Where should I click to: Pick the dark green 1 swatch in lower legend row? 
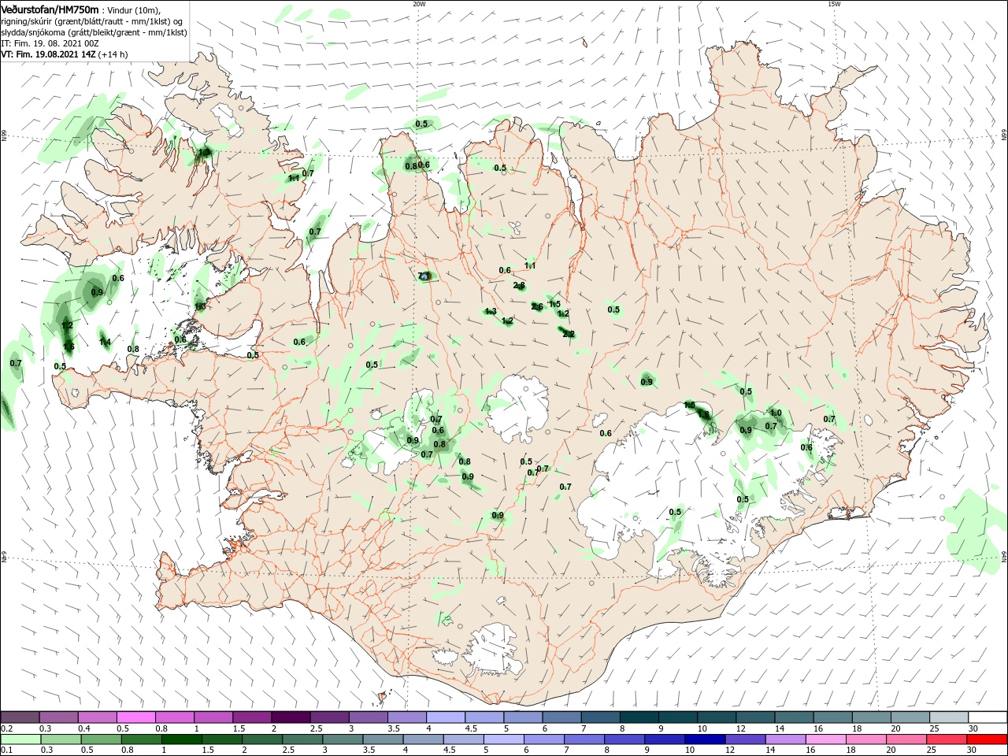pyautogui.click(x=182, y=739)
